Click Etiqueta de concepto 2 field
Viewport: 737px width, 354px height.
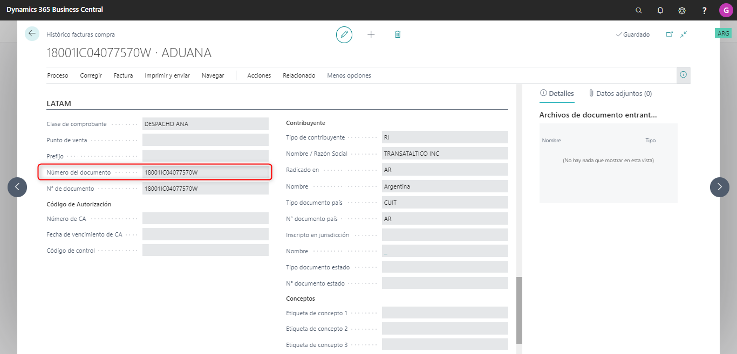pos(445,329)
